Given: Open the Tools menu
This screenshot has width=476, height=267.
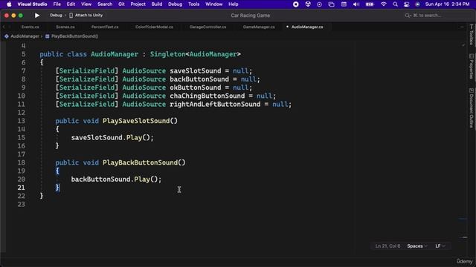Looking at the screenshot, I should coord(193,4).
